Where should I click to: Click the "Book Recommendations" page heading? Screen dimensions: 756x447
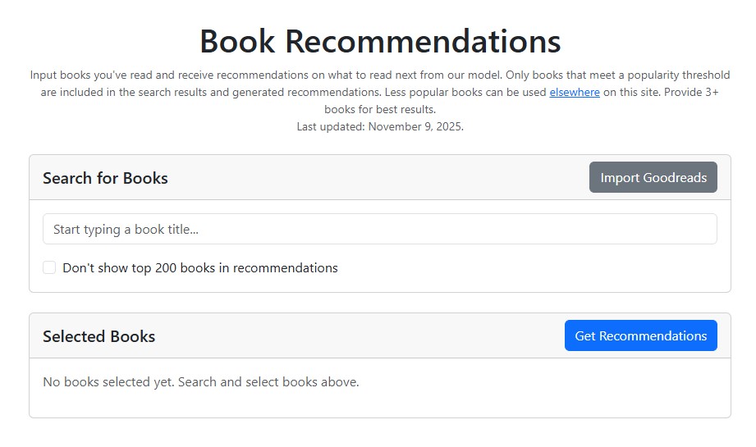pyautogui.click(x=379, y=41)
